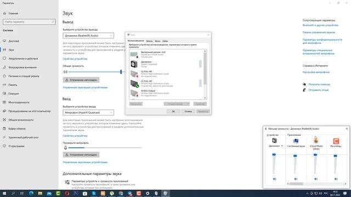
Task: Open Многозадачность settings
Action: pos(19,102)
